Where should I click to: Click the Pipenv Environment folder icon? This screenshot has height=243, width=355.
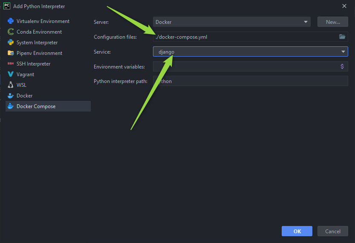coord(11,53)
